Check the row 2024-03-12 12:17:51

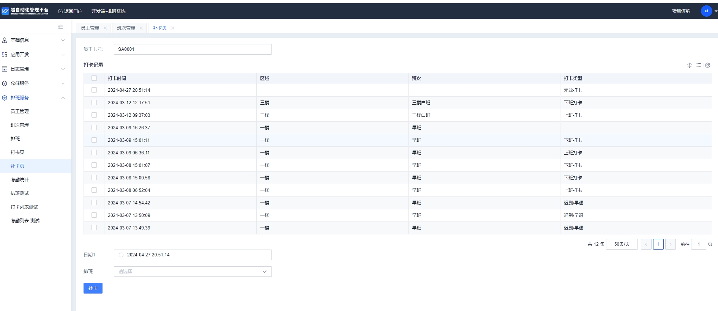click(94, 102)
